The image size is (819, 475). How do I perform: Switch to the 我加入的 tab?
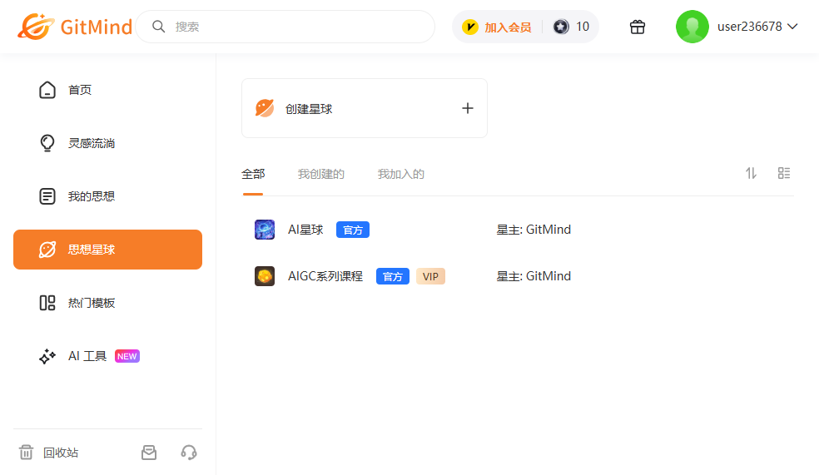(400, 174)
